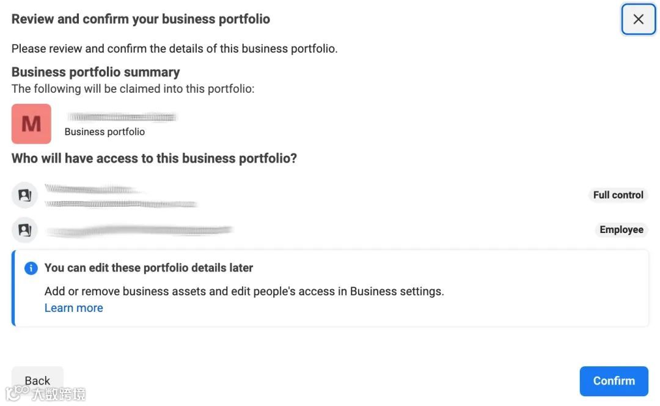
Task: Click the Full control access badge
Action: point(618,195)
